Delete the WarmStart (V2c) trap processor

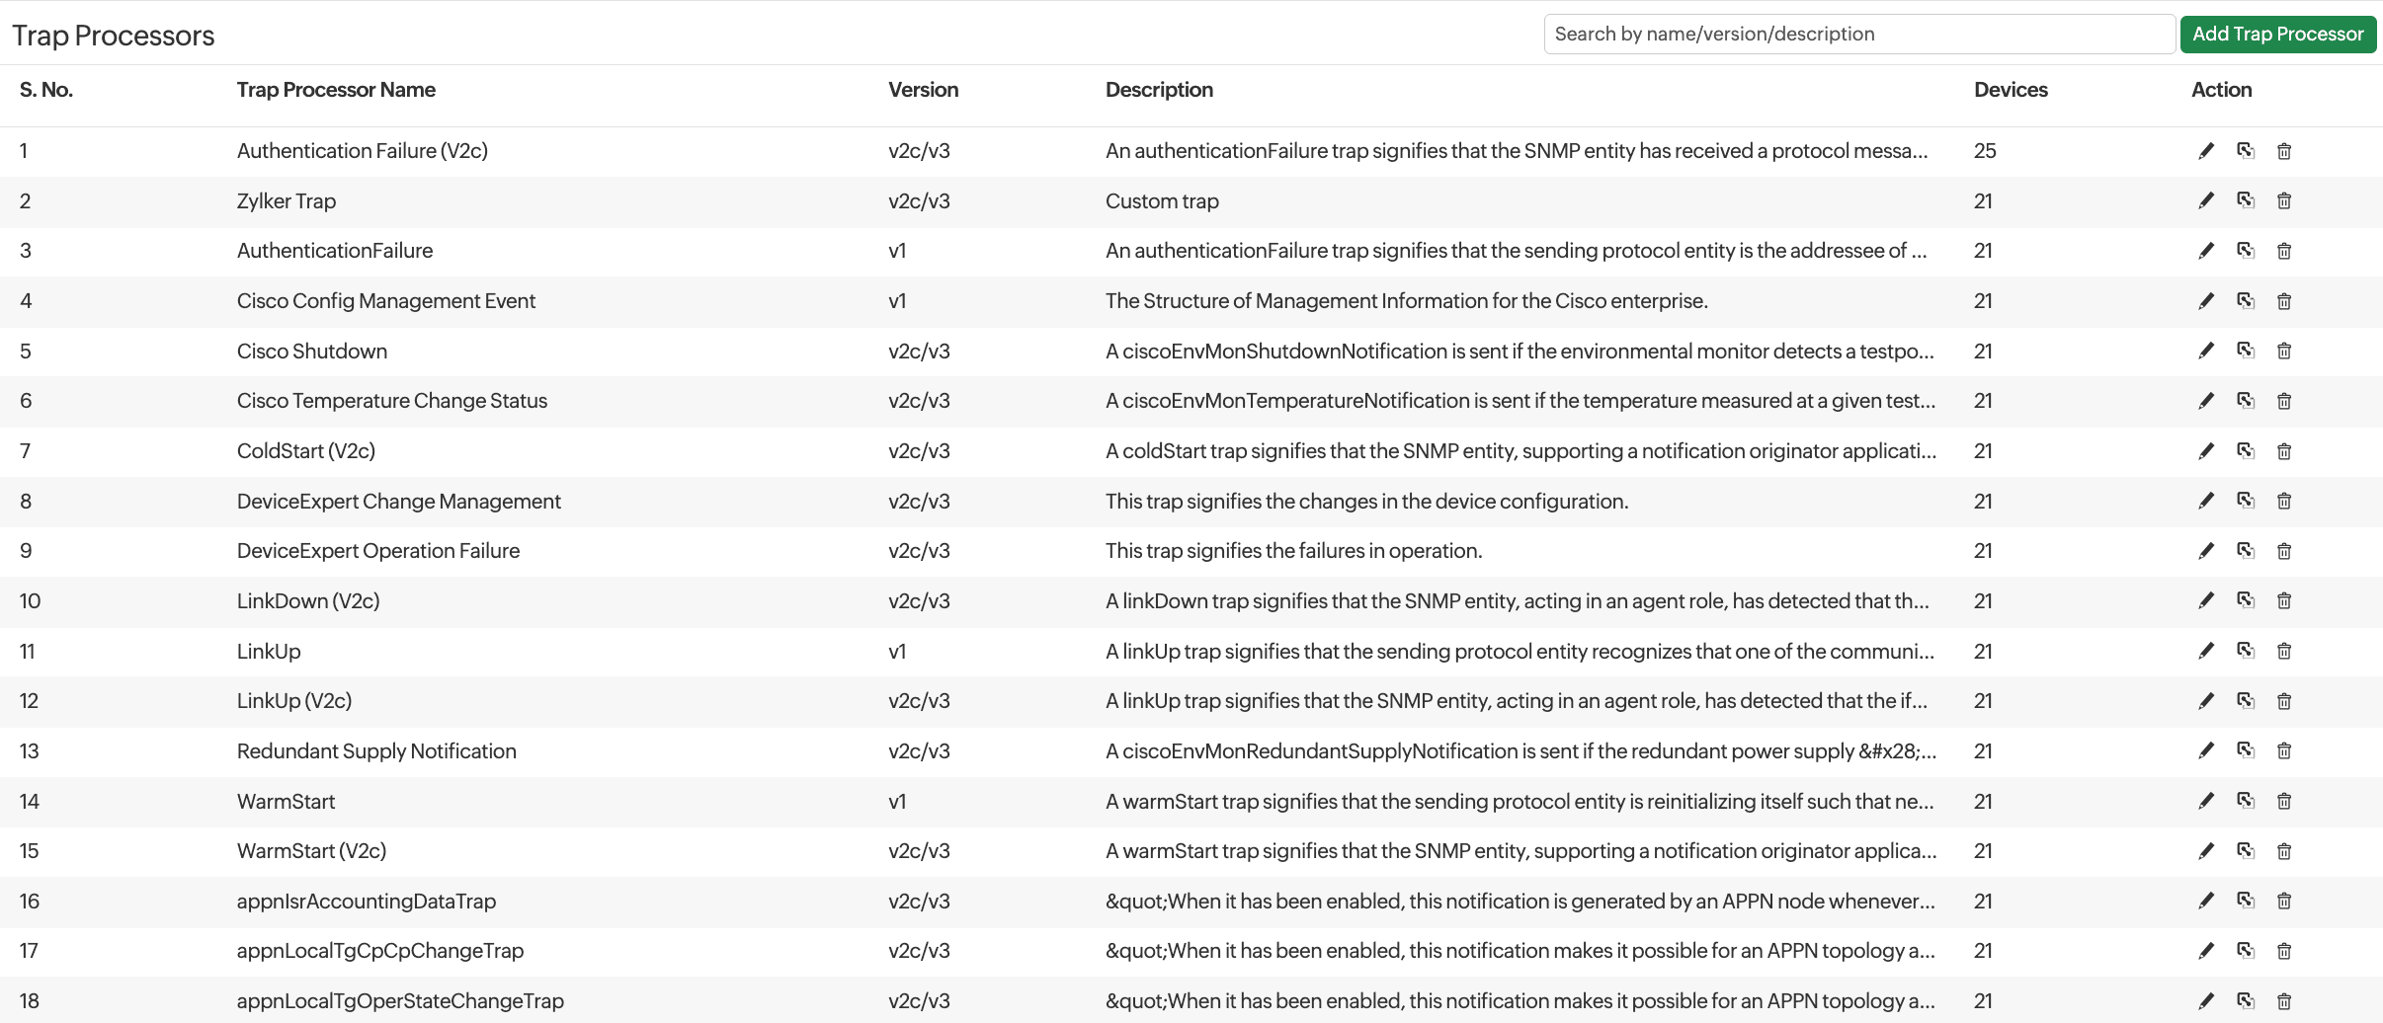pyautogui.click(x=2284, y=851)
